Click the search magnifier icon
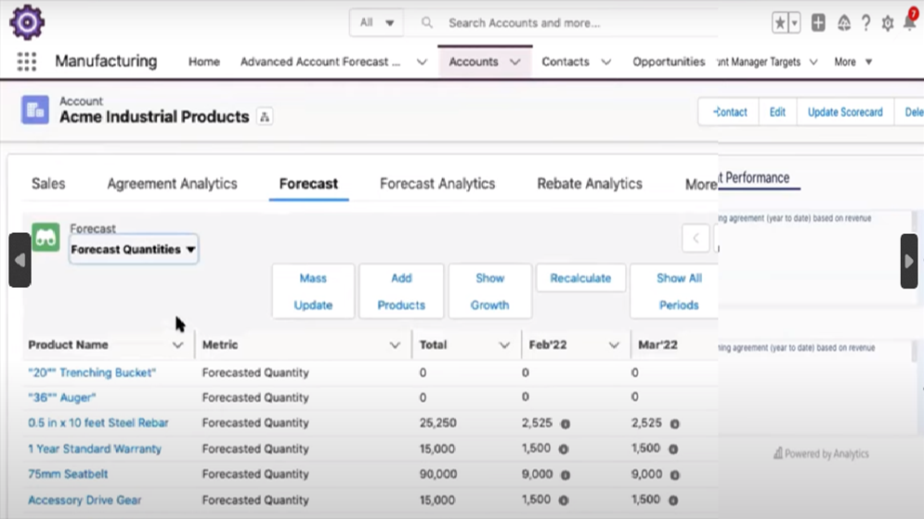924x519 pixels. pos(427,23)
